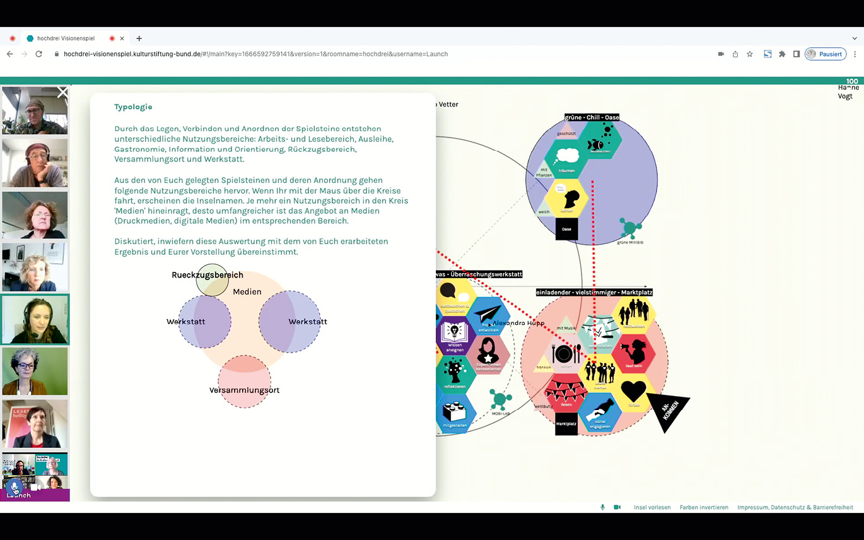Screen dimensions: 864x540
Task: Click the green MOBI-LAB node icon
Action: click(501, 400)
